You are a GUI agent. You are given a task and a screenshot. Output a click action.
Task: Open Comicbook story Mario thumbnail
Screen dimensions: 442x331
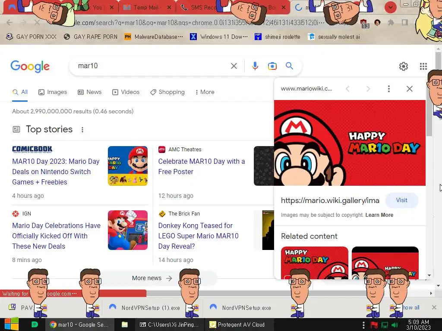click(x=128, y=166)
